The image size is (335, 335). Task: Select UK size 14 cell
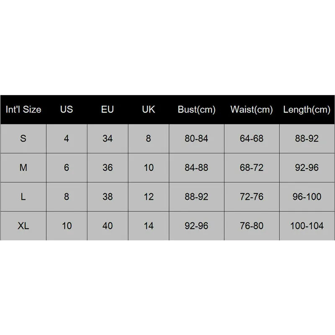(x=149, y=226)
